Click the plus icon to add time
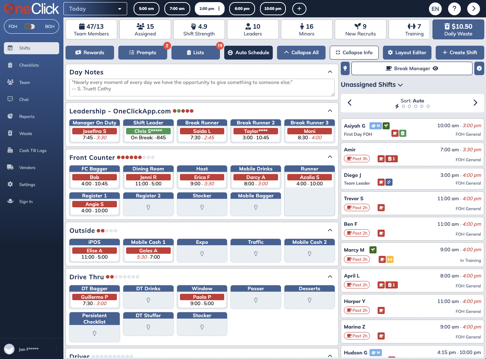Screen dimensions: 486x359 click(299, 9)
